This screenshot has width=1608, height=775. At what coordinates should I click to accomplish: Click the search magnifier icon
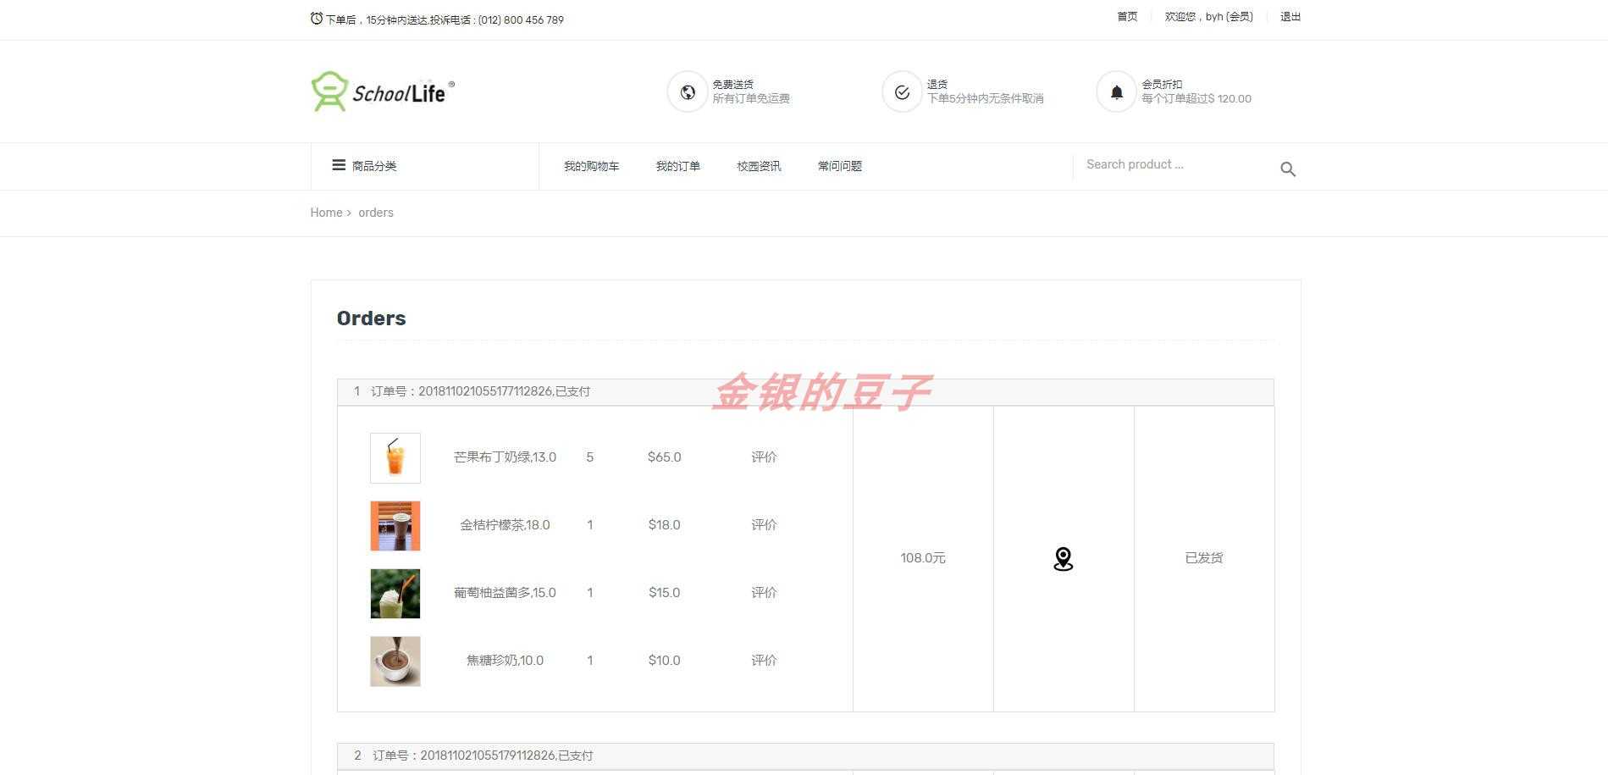click(1288, 169)
